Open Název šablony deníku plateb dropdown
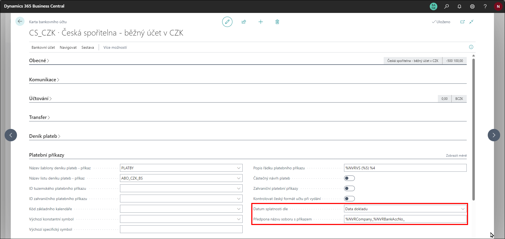Image resolution: width=505 pixels, height=239 pixels. pyautogui.click(x=239, y=168)
